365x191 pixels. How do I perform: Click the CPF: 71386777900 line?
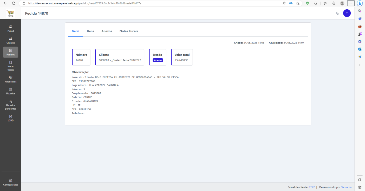pos(83,81)
